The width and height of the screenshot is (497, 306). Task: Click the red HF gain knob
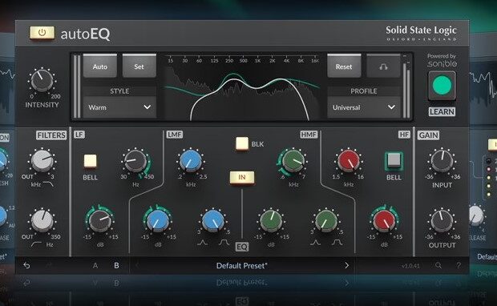[384, 220]
